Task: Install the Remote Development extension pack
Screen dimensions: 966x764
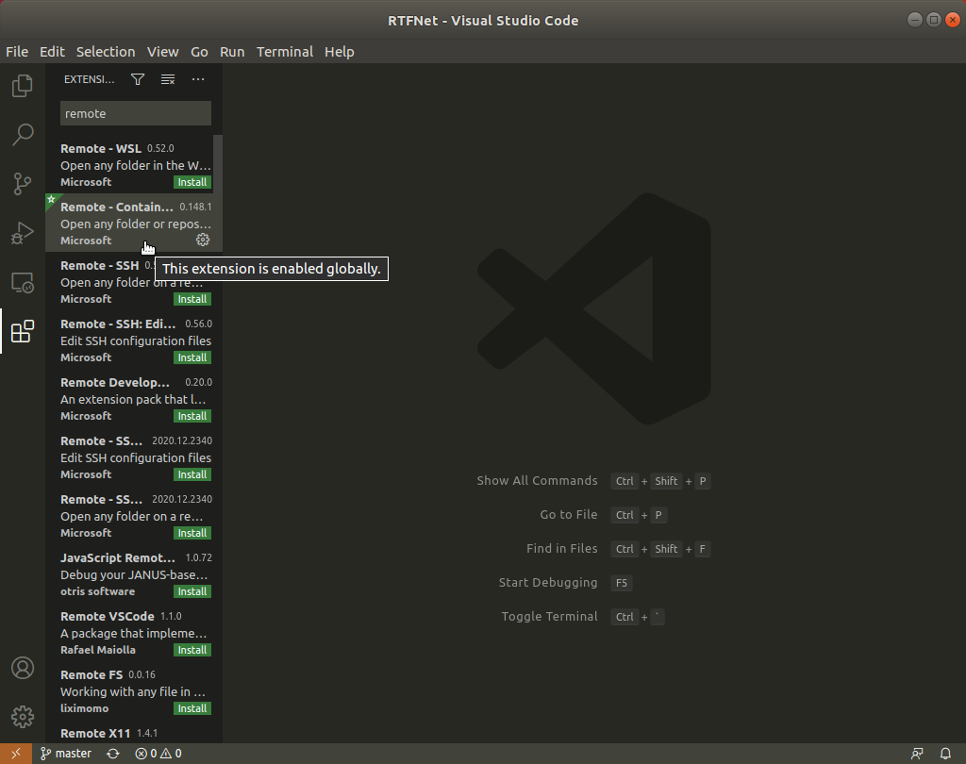Action: click(192, 417)
